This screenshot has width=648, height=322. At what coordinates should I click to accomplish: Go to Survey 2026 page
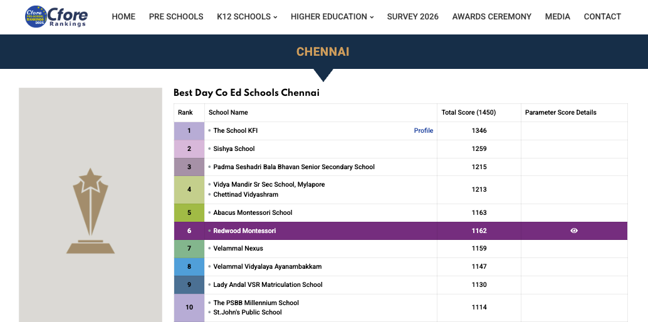tap(413, 17)
